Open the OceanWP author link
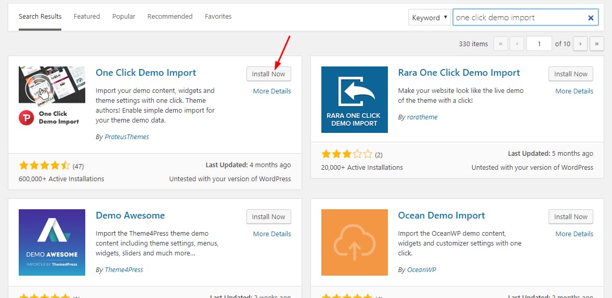Viewport: 612px width, 298px height. click(x=422, y=269)
